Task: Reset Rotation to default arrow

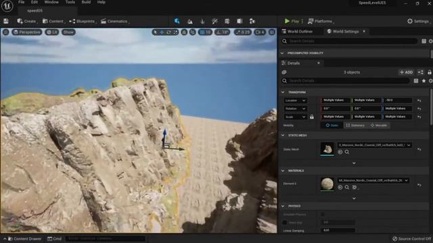Action: (x=419, y=109)
